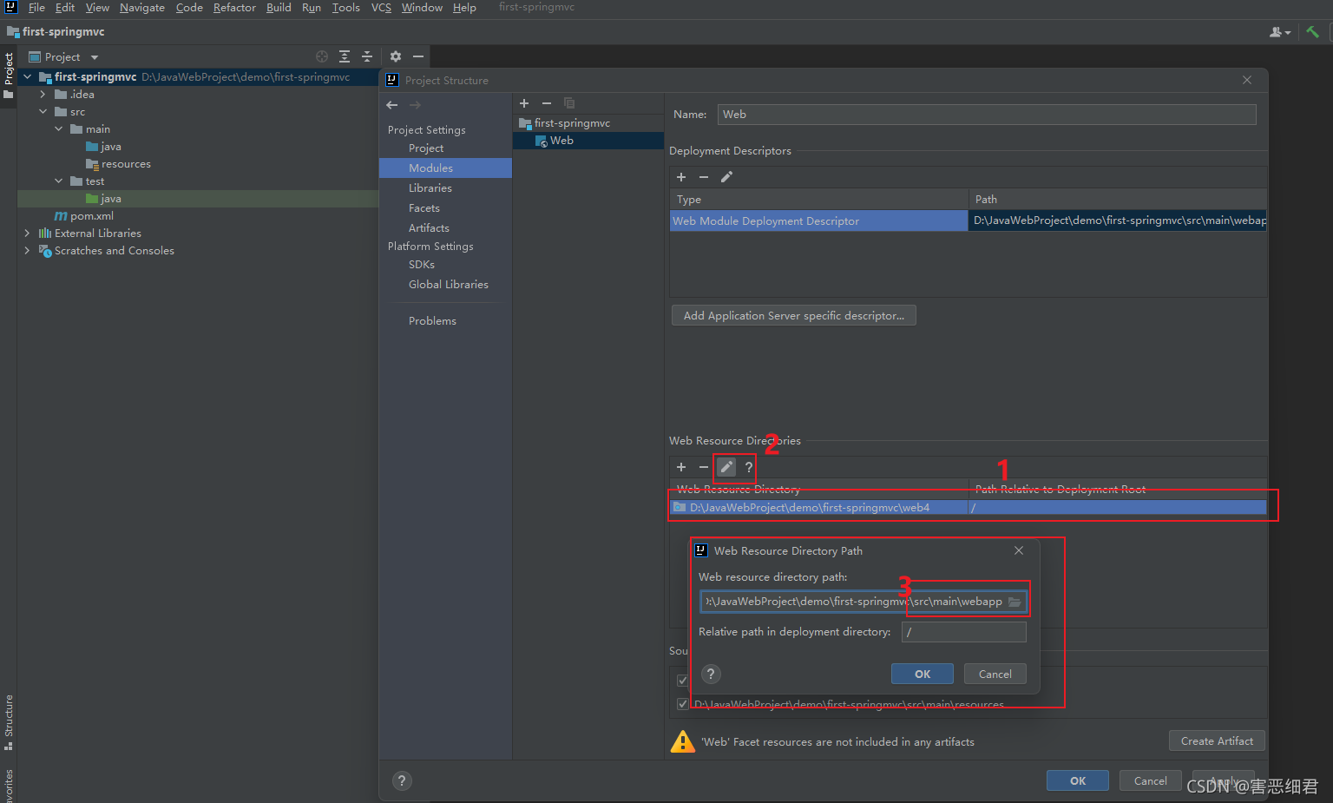The height and width of the screenshot is (803, 1333).
Task: Collapse the test folder
Action: tap(58, 181)
